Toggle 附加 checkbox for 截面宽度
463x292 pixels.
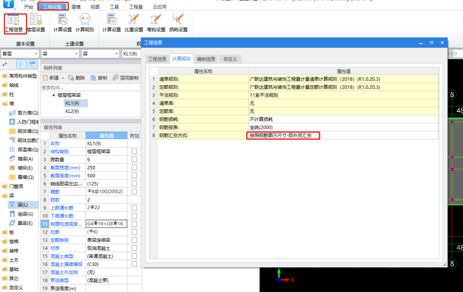pyautogui.click(x=134, y=167)
